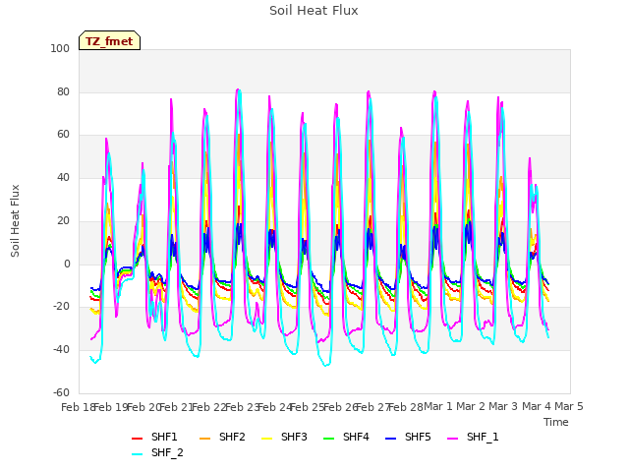The image size is (629, 472).
Task: Click the Mar 4 x-axis tick label
Action: [x=537, y=406]
